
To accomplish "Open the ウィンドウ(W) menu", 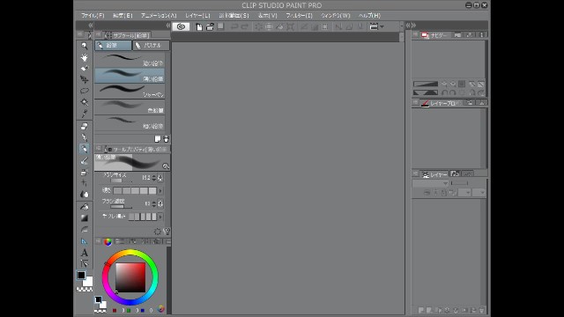I will 335,16.
